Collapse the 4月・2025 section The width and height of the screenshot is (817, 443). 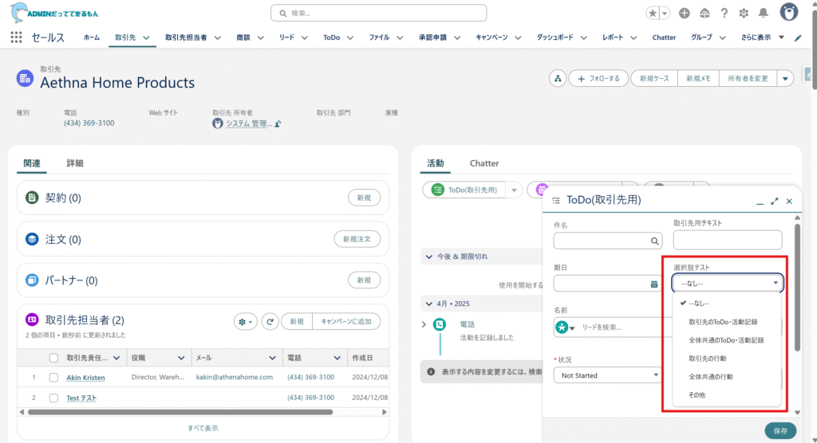(x=428, y=304)
